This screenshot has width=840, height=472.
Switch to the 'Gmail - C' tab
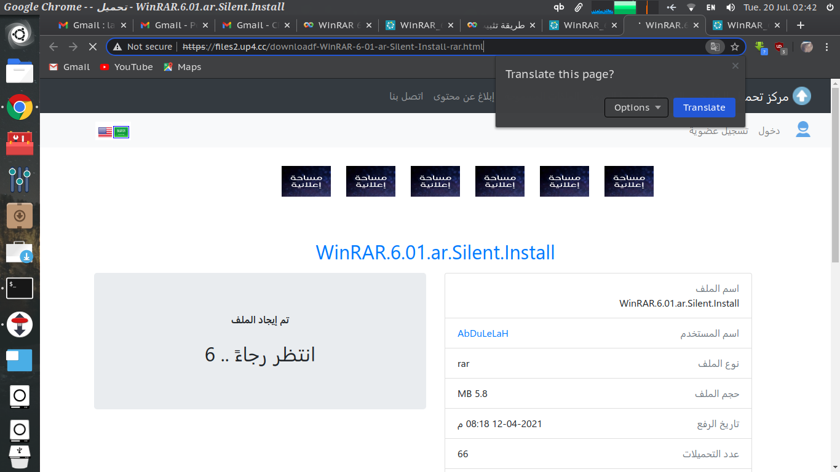pyautogui.click(x=256, y=25)
